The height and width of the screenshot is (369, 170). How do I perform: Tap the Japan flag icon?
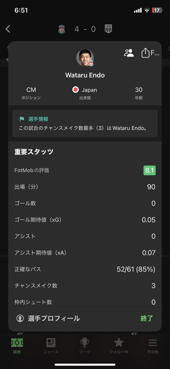(x=75, y=90)
